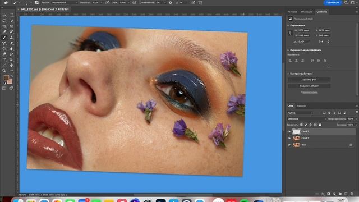359x202 pixels.
Task: Create a new layer
Action: pyautogui.click(x=346, y=194)
